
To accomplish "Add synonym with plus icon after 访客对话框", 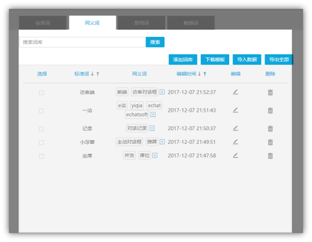I will [x=162, y=92].
